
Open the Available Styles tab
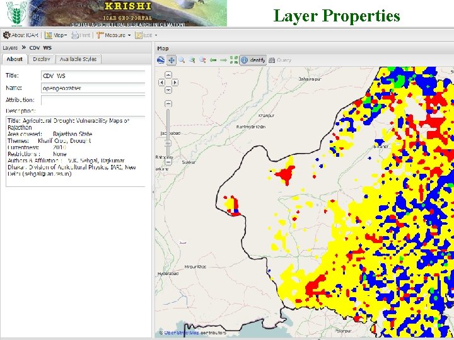(78, 59)
